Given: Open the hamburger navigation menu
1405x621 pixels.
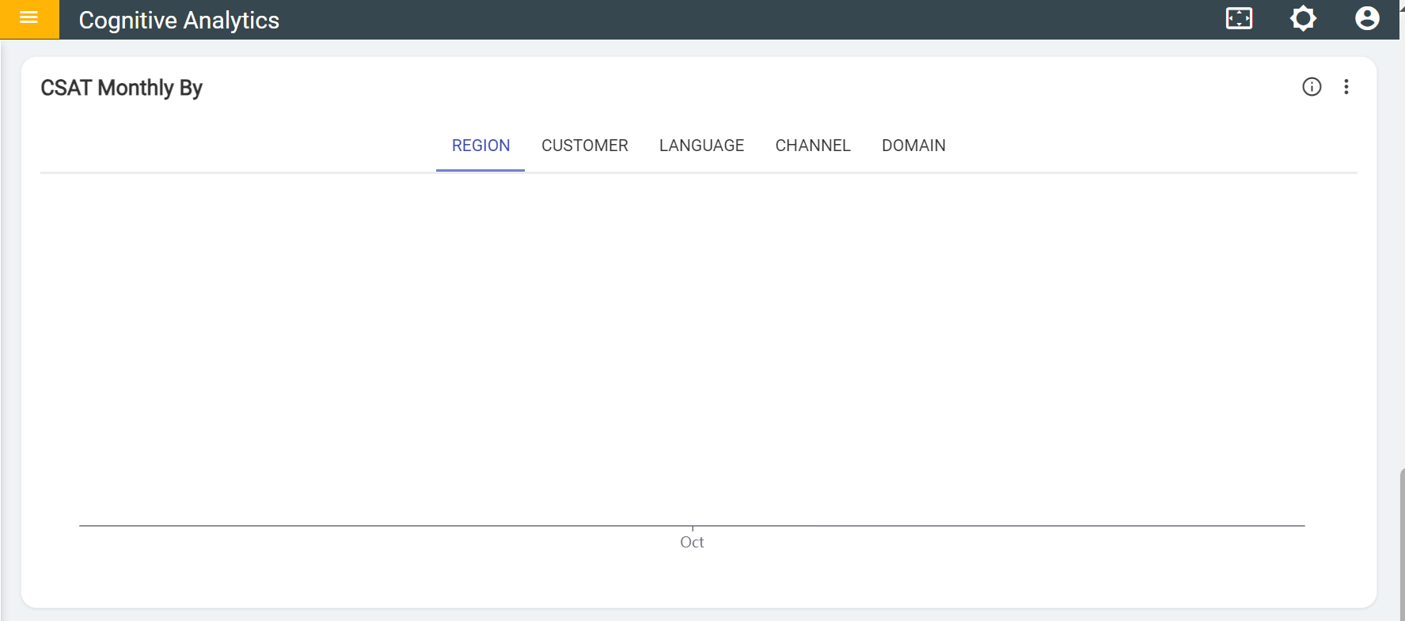Looking at the screenshot, I should coord(29,18).
